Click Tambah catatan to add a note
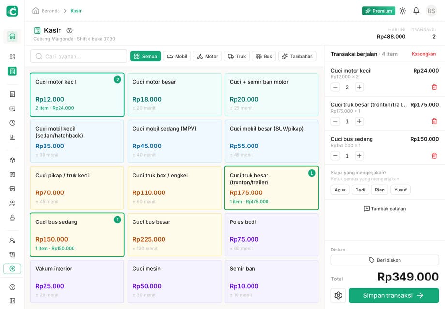This screenshot has width=445, height=309. click(x=385, y=209)
